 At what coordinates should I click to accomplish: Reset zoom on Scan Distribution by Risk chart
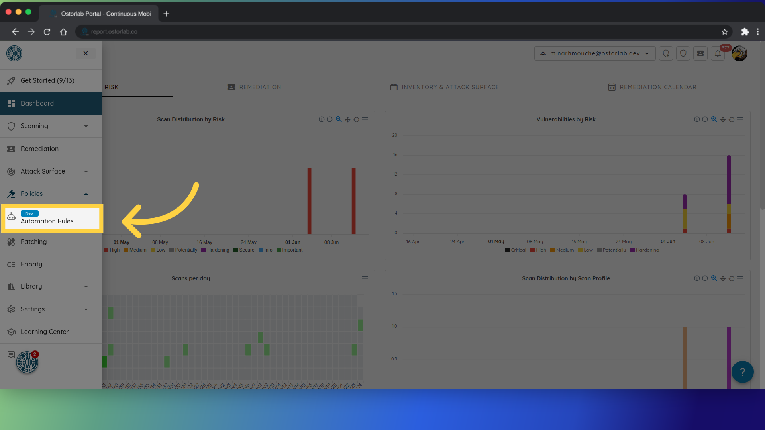coord(356,119)
